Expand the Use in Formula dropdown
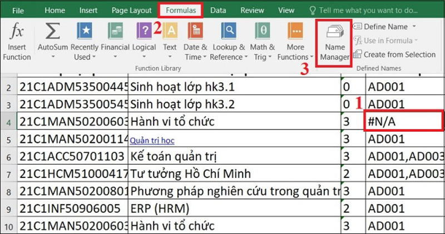The width and height of the screenshot is (445, 234). (x=416, y=41)
